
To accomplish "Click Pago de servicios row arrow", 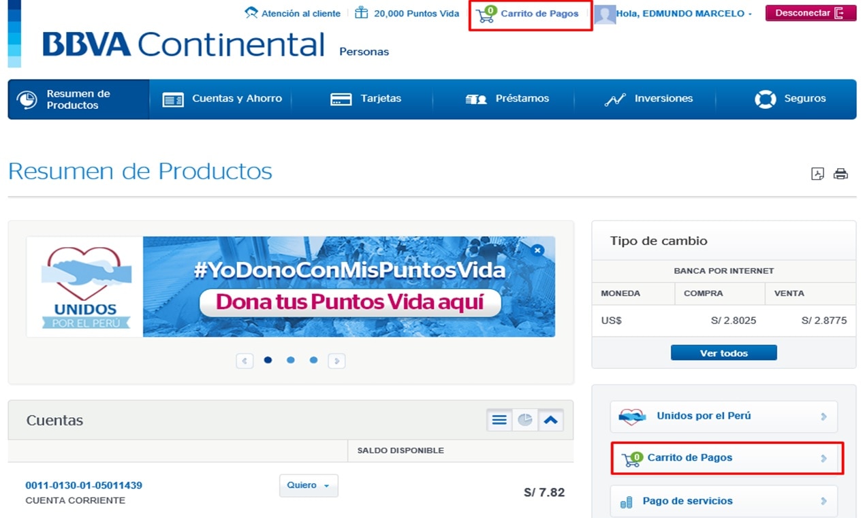I will [823, 501].
